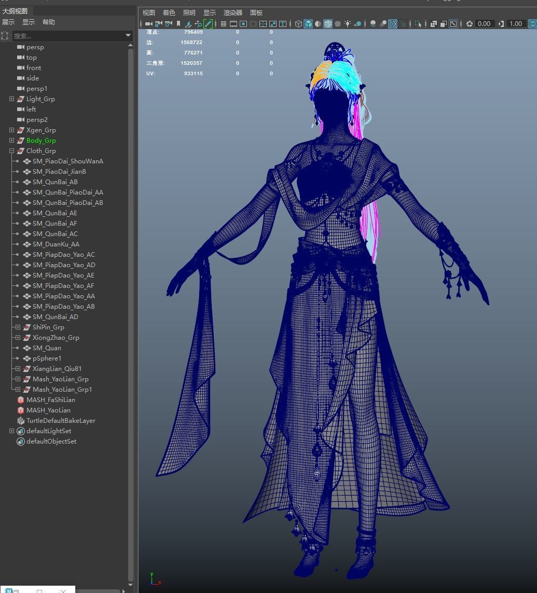
Task: Click the outliner scrollbar down arrow
Action: tap(130, 585)
